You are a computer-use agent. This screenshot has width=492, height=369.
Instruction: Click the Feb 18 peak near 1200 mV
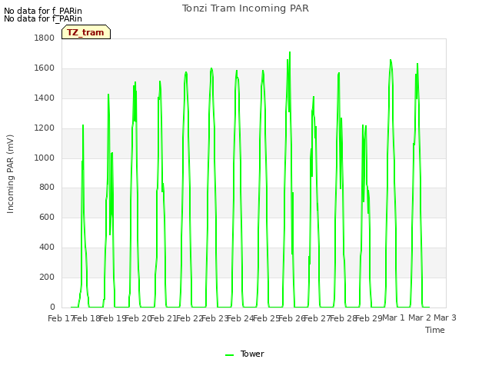83,125
